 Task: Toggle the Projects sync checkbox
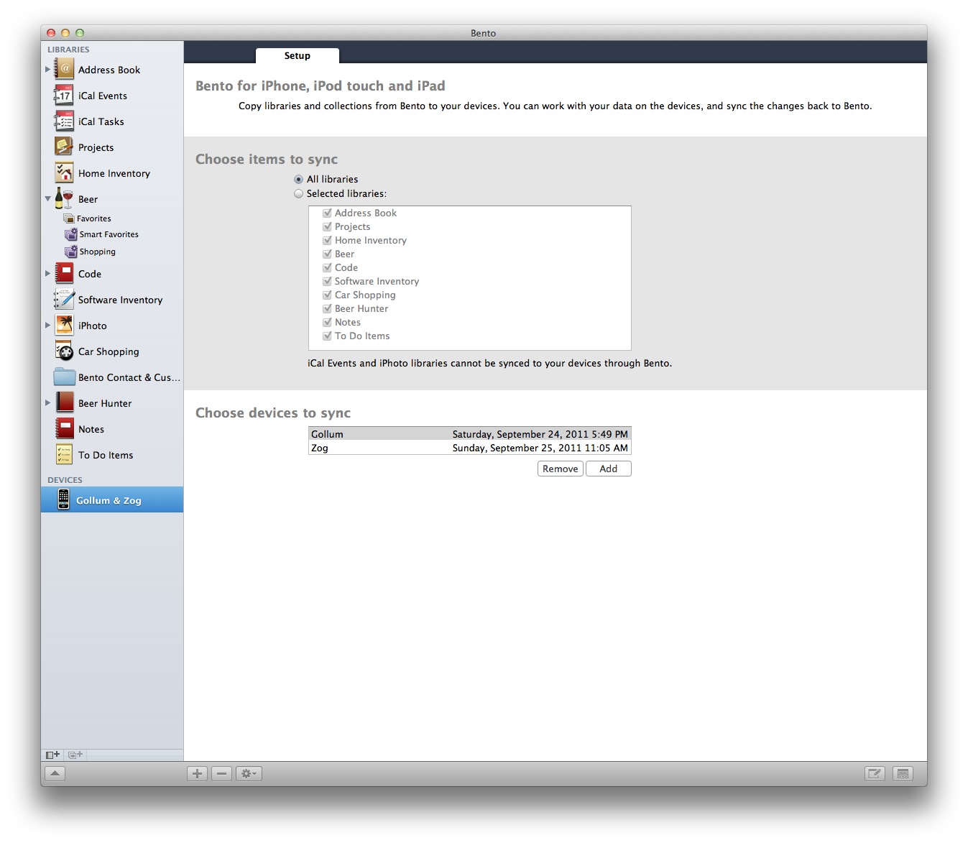pos(327,226)
